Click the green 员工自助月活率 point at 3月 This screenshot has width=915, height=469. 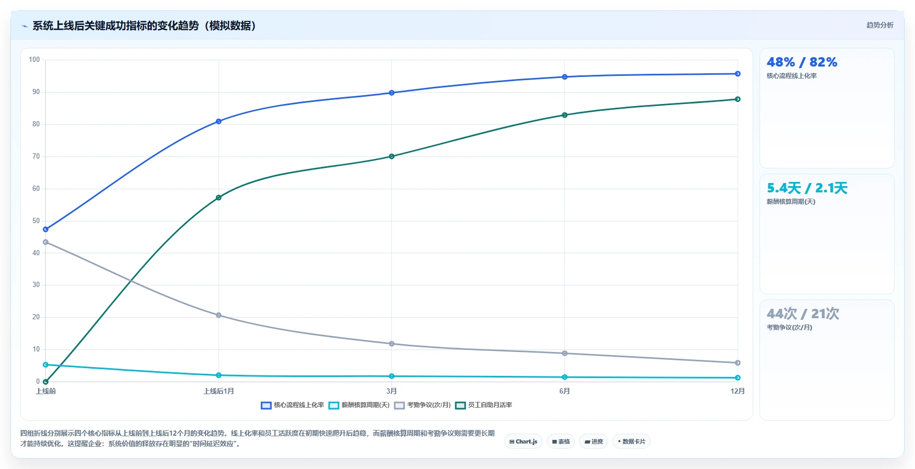[x=392, y=156]
